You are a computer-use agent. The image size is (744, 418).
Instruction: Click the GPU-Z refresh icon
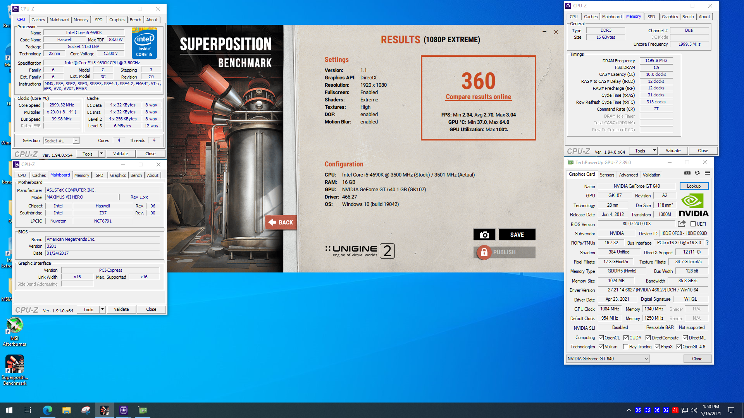(697, 173)
